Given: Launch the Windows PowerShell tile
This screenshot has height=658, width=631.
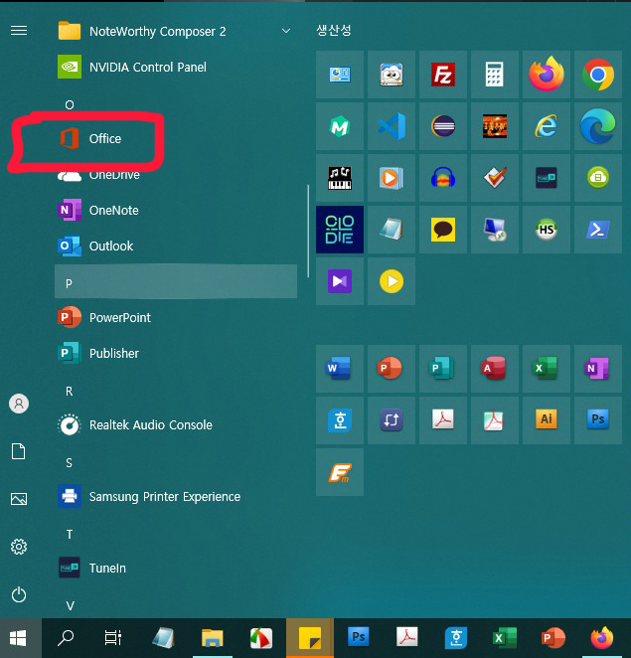Looking at the screenshot, I should tap(598, 230).
